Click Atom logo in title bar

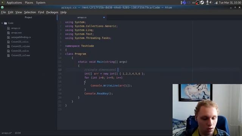[x=2, y=7]
